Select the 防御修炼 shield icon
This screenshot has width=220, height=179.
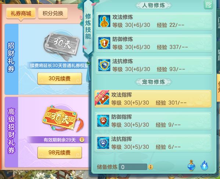coord(104,43)
